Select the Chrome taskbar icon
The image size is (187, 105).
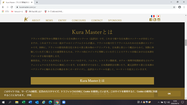tap(57, 102)
